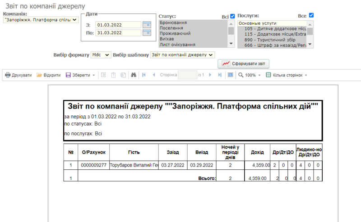361x222 pixels.
Task: Open calendar picker for end date По
Action: [x=147, y=33]
